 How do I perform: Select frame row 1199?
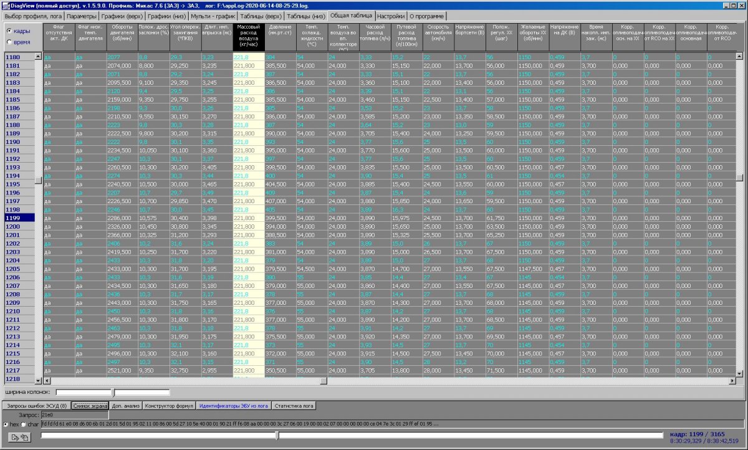(x=19, y=218)
